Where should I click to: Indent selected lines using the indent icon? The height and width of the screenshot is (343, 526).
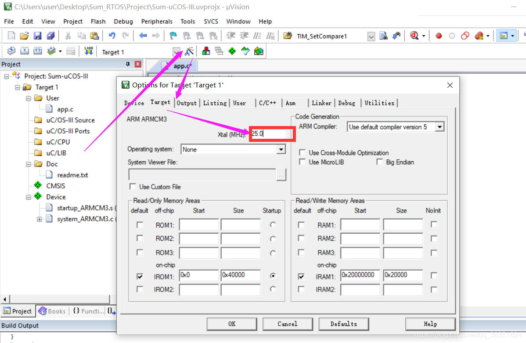pos(231,36)
